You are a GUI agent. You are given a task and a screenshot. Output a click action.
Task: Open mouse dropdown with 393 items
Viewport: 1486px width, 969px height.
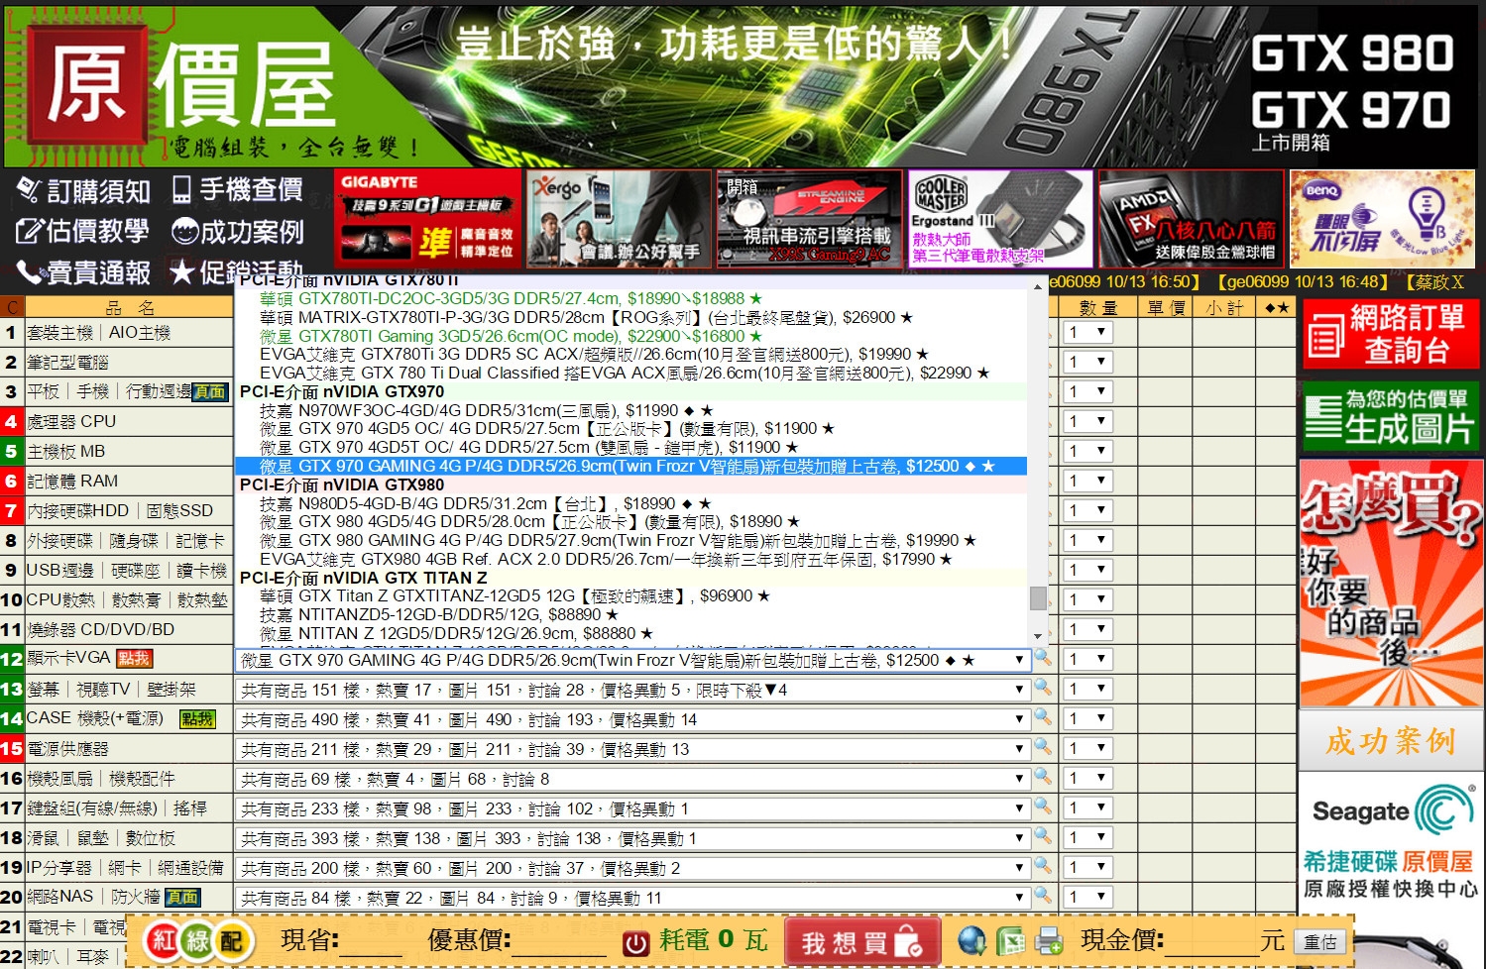pyautogui.click(x=632, y=838)
